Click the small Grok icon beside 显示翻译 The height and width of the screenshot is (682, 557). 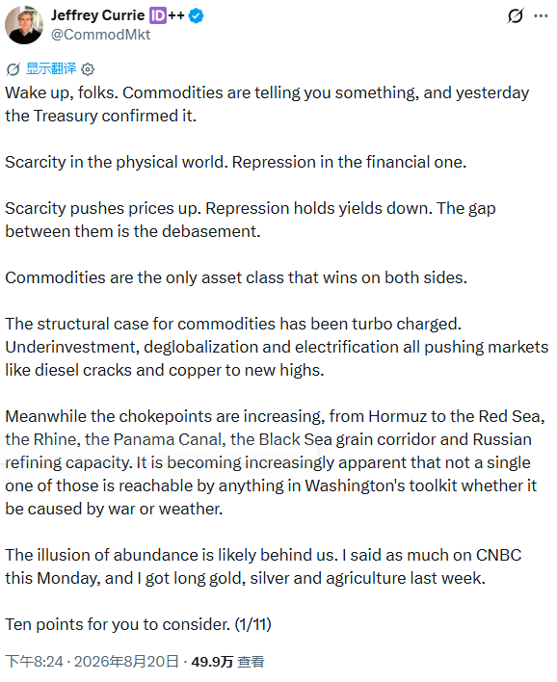13,68
